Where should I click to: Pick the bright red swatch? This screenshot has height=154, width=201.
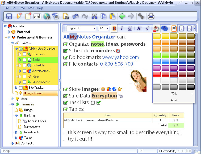click(x=157, y=74)
